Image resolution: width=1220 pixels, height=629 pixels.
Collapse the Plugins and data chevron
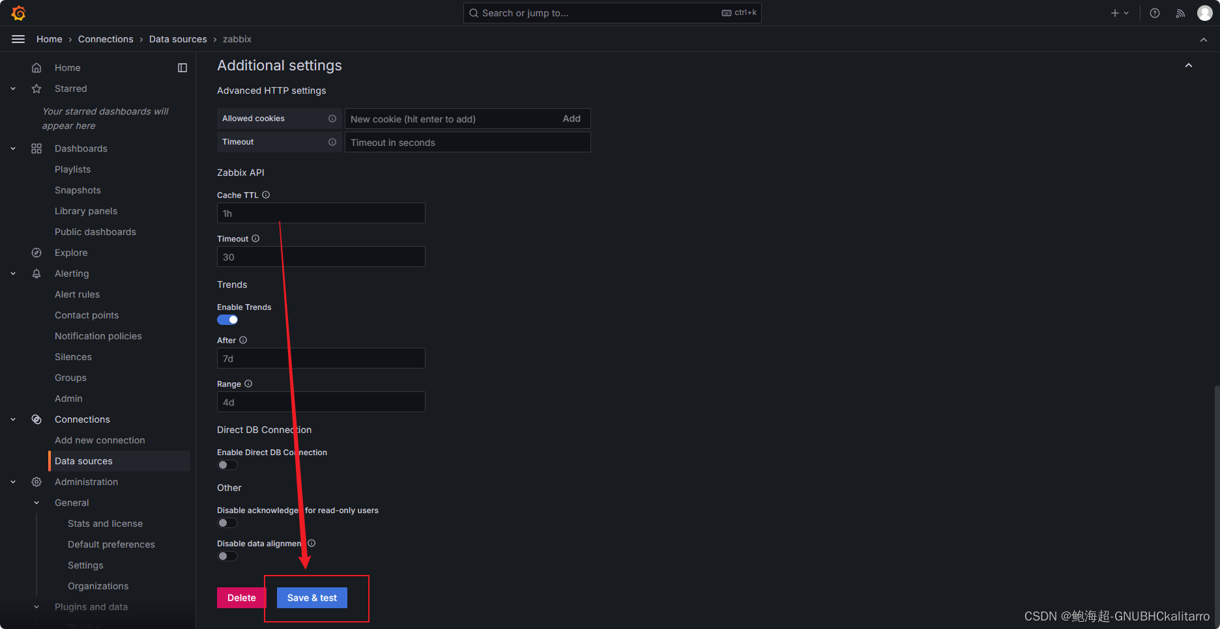point(36,607)
